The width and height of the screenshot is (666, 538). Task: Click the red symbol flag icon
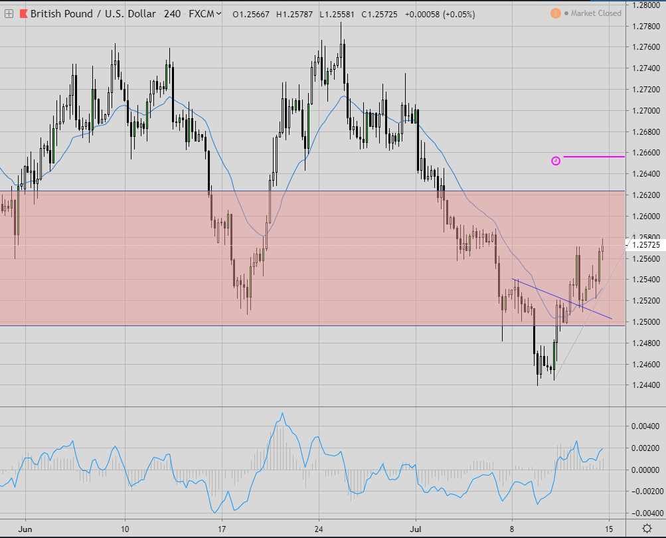click(23, 14)
